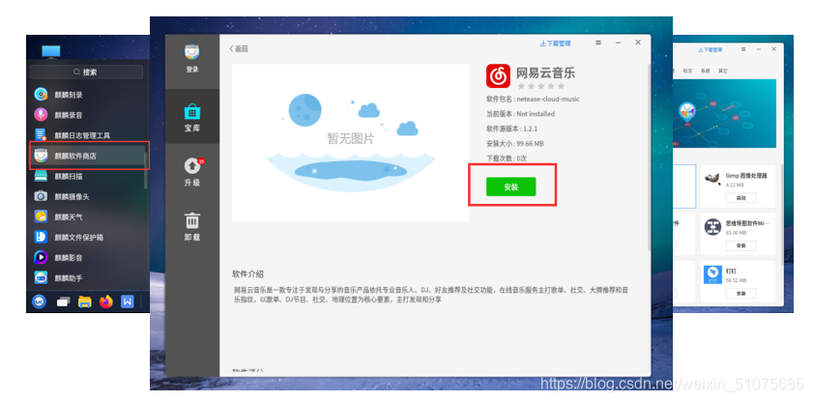The image size is (813, 402).
Task: Open the hamburger menu in front store window
Action: click(x=598, y=43)
